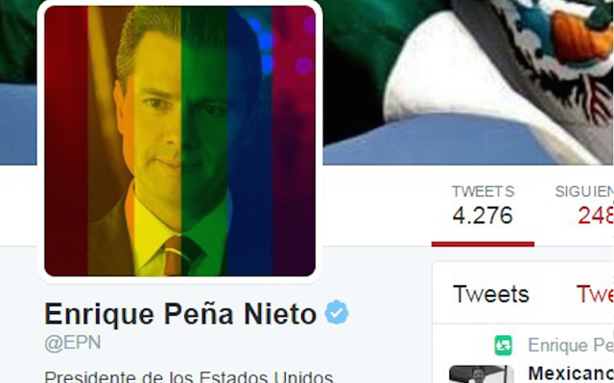This screenshot has height=383, width=614.
Task: Select the SIGUIENDO stat label
Action: [x=584, y=191]
